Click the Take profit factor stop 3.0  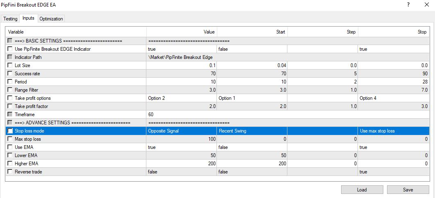click(394, 106)
